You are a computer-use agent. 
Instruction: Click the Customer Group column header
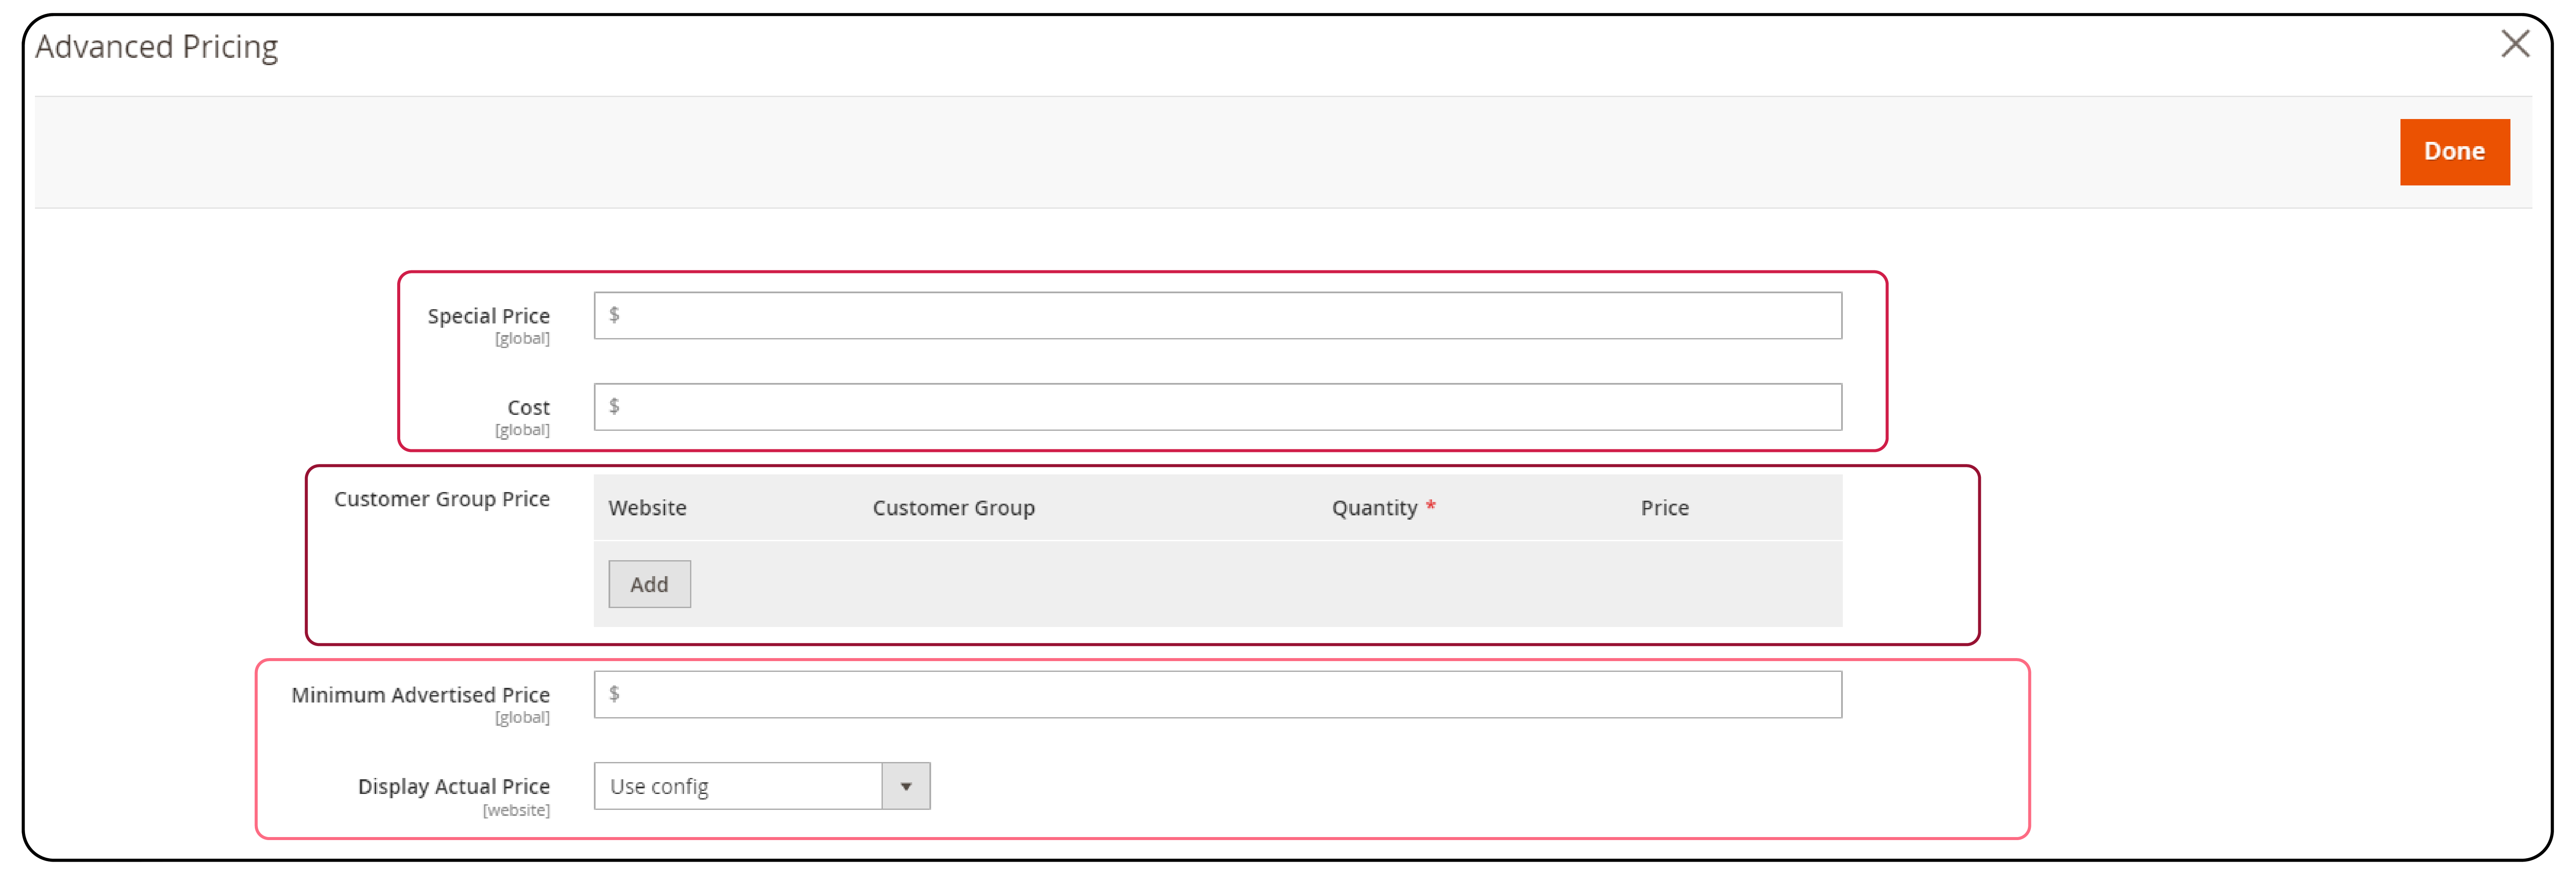953,508
